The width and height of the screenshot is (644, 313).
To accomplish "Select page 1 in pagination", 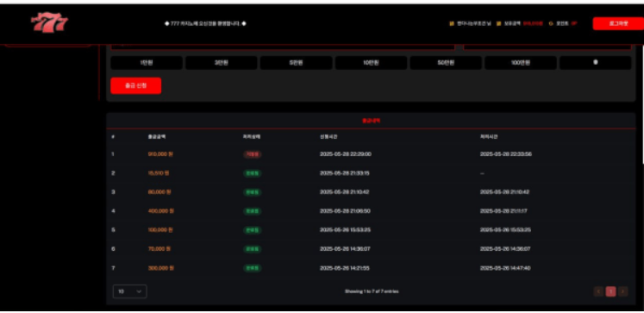I will coord(610,291).
